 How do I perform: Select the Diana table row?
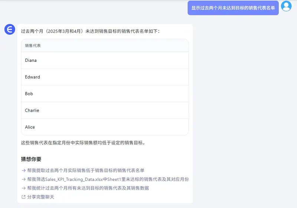105,60
